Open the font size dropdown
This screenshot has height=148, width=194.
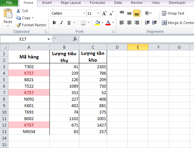(x=98, y=13)
